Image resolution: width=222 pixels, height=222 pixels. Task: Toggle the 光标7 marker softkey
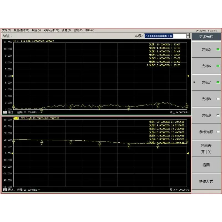206,82
